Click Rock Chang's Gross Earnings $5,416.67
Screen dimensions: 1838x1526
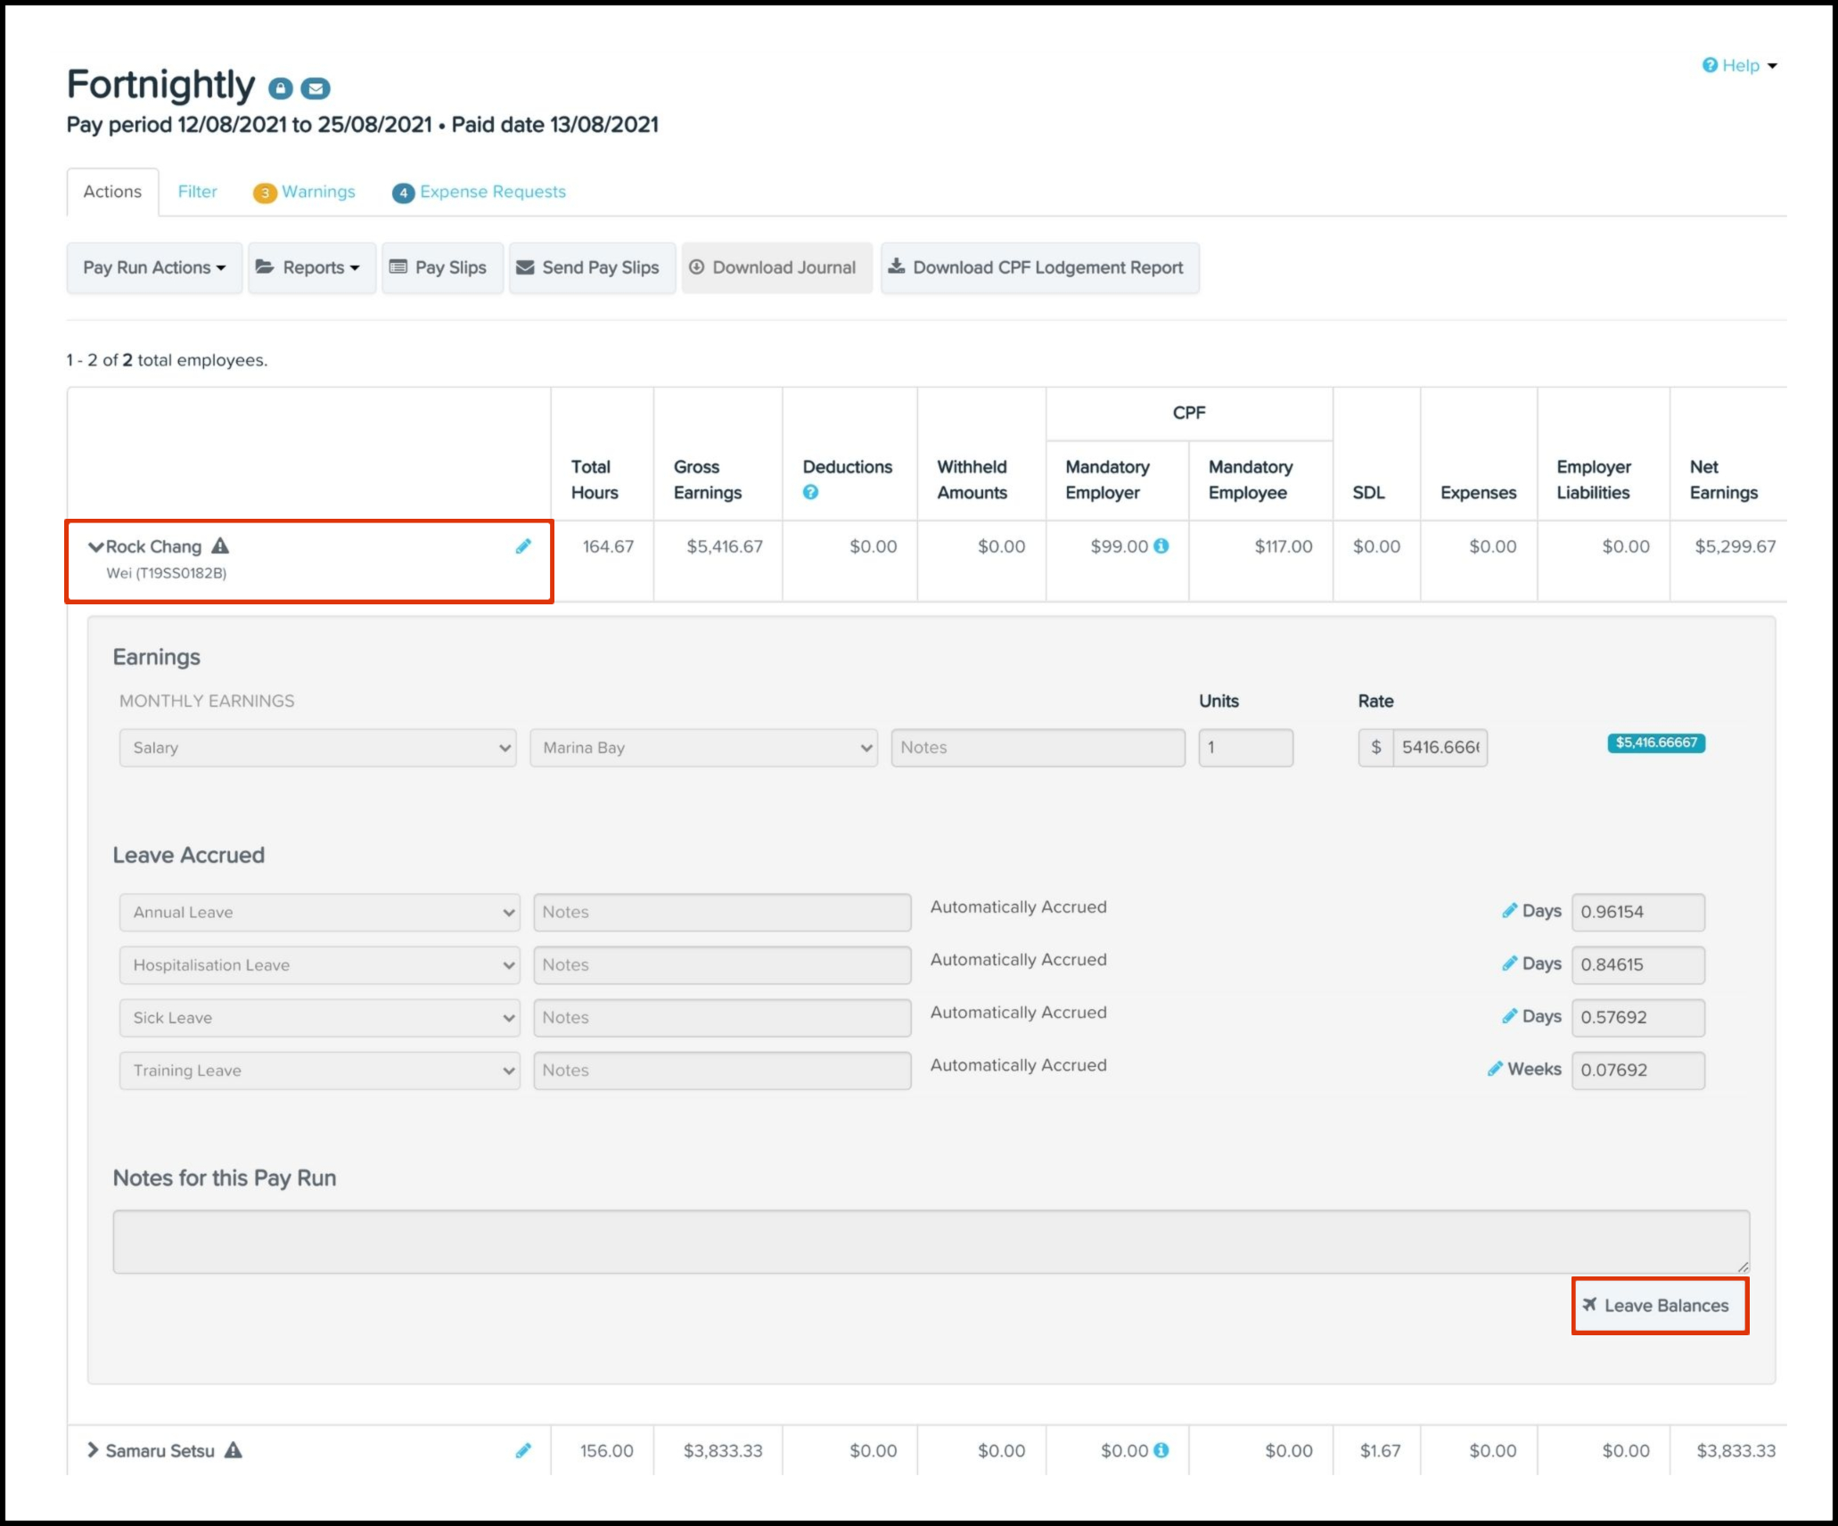[725, 546]
